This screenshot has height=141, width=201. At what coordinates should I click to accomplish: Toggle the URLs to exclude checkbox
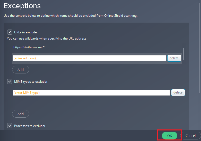point(10,32)
